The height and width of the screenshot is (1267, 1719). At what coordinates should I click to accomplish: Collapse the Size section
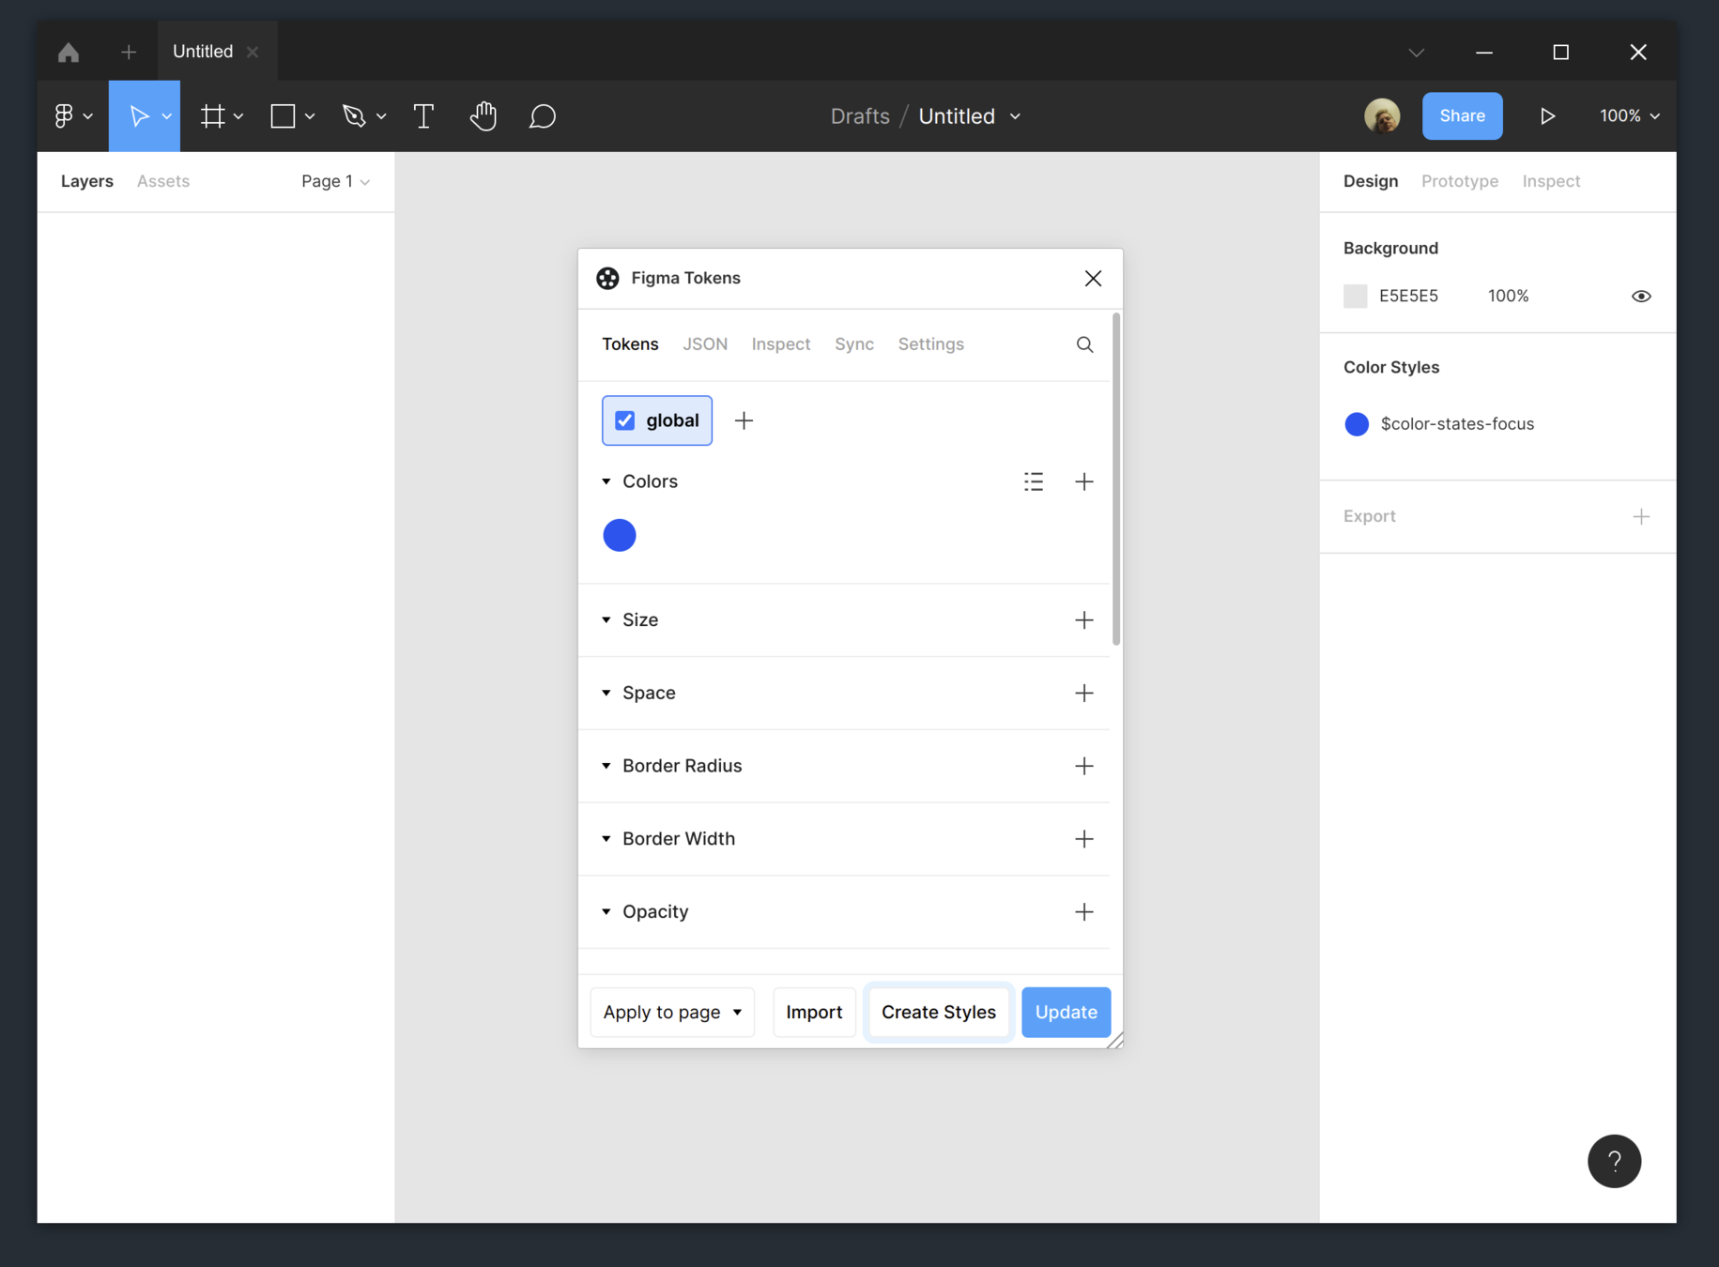pyautogui.click(x=606, y=620)
